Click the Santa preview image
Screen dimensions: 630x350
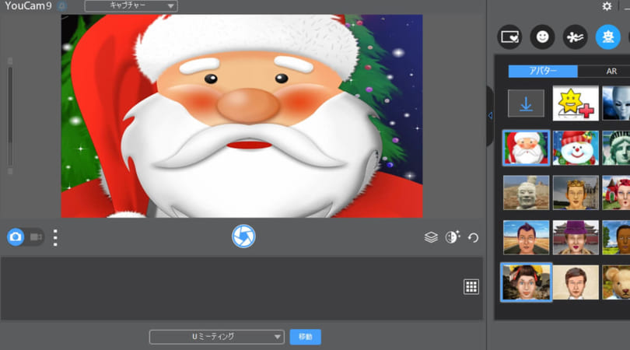tap(242, 116)
